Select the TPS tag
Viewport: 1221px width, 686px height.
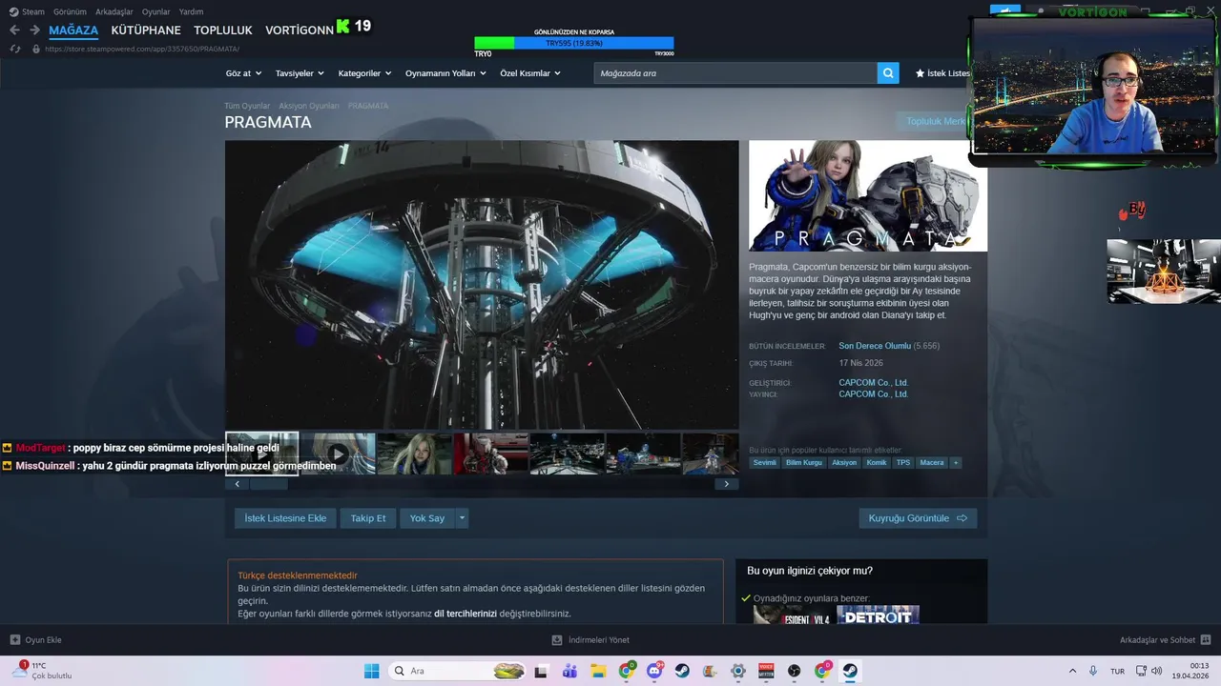click(903, 463)
